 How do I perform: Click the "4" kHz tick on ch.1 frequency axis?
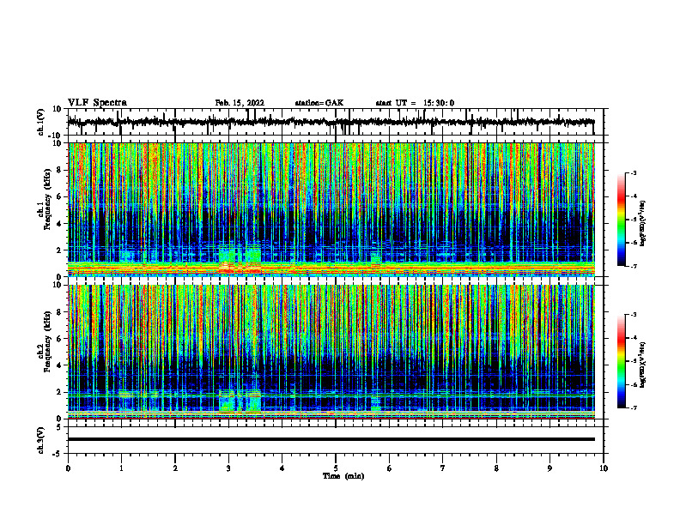60,224
